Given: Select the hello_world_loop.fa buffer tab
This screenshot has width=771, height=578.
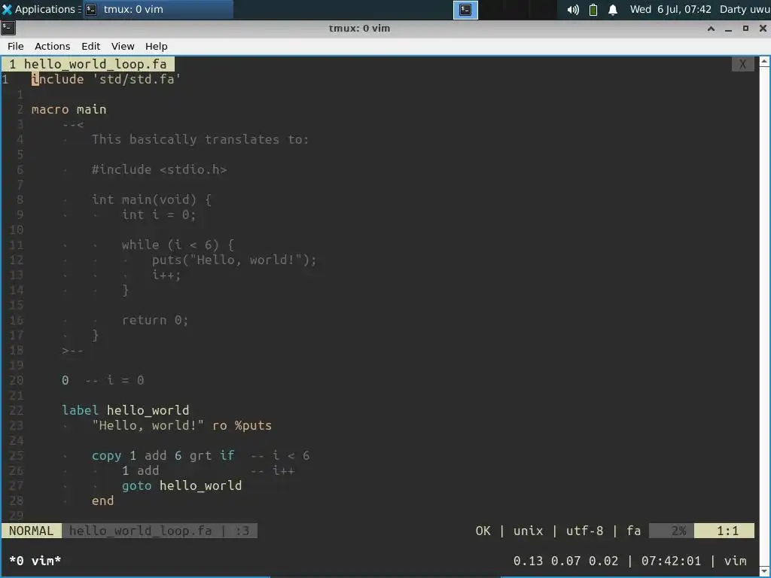Looking at the screenshot, I should point(88,64).
